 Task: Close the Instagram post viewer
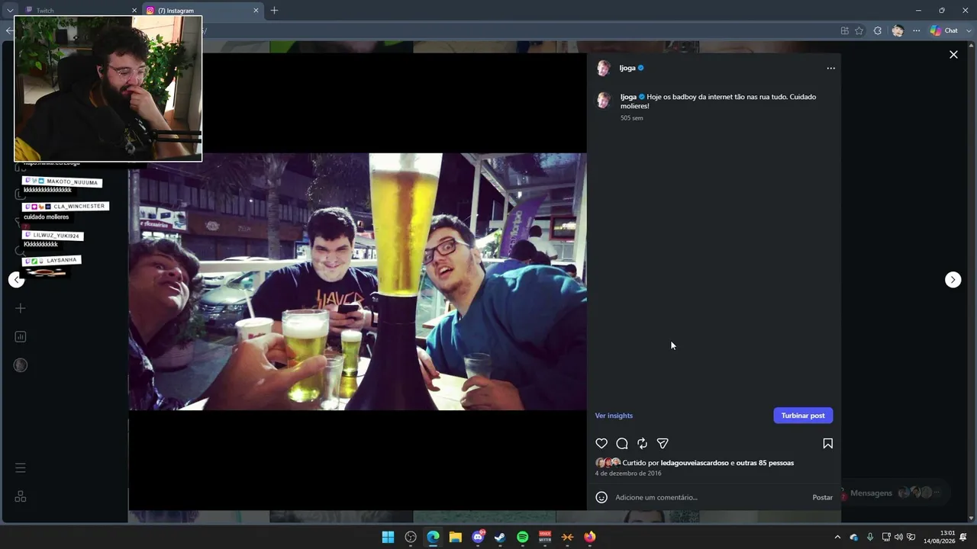(953, 54)
